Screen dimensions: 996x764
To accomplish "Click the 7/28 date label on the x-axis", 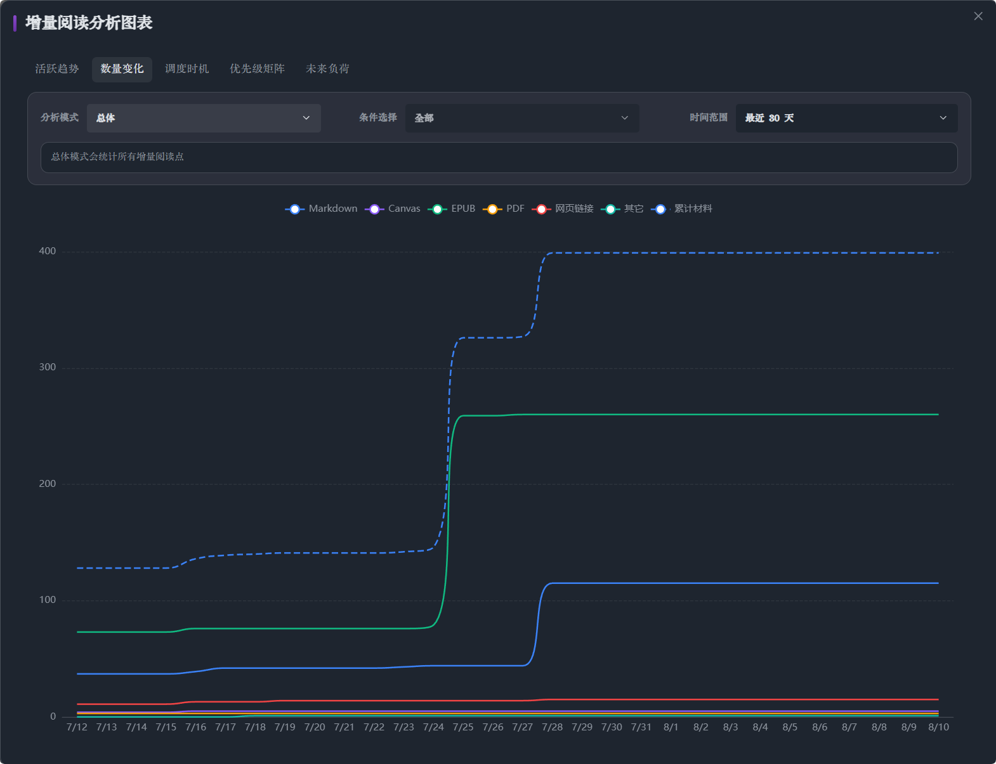I will [552, 727].
